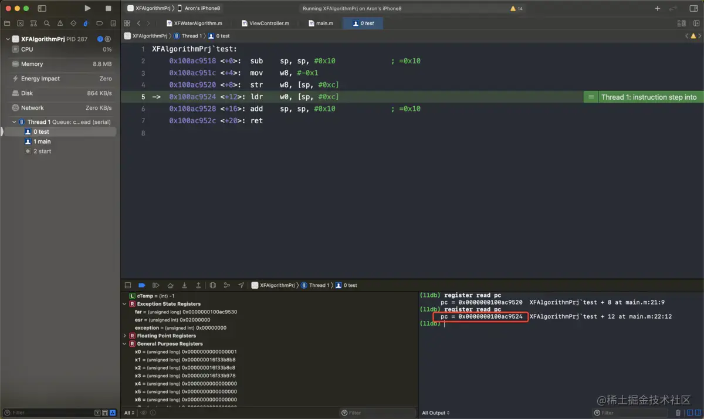Select XFAlgorithmPrj scheme in toolbar
The width and height of the screenshot is (704, 419).
pyautogui.click(x=148, y=9)
